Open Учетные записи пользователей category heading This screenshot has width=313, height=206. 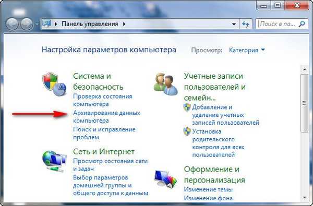214,87
